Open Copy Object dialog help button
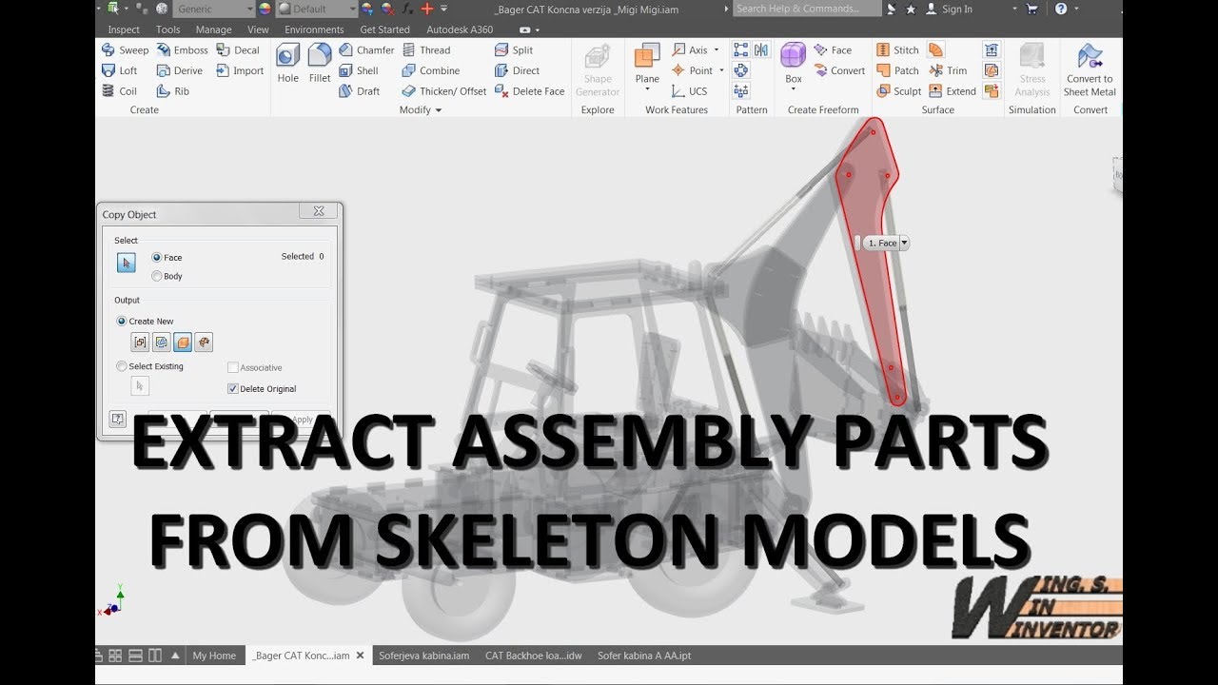This screenshot has width=1218, height=685. [118, 419]
